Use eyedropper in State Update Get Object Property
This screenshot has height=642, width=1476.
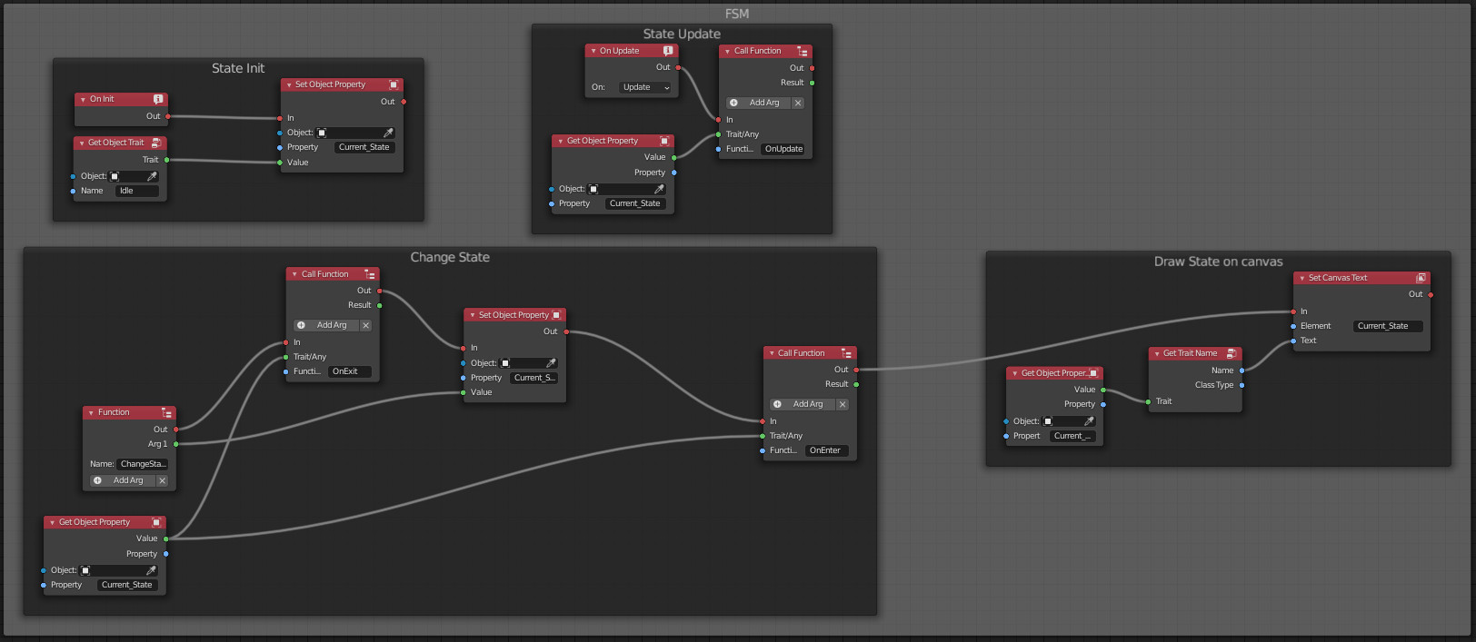(659, 189)
